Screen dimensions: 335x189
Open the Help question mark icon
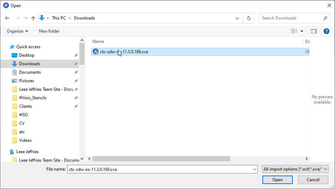[327, 31]
